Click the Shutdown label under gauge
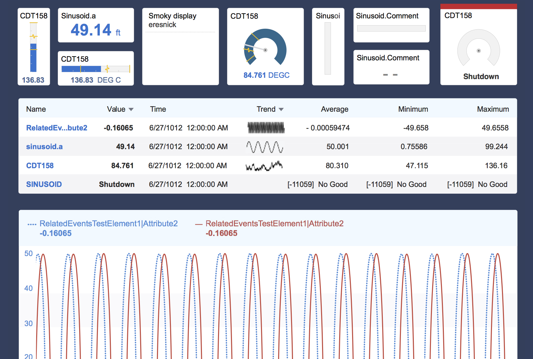533x359 pixels. (x=481, y=77)
